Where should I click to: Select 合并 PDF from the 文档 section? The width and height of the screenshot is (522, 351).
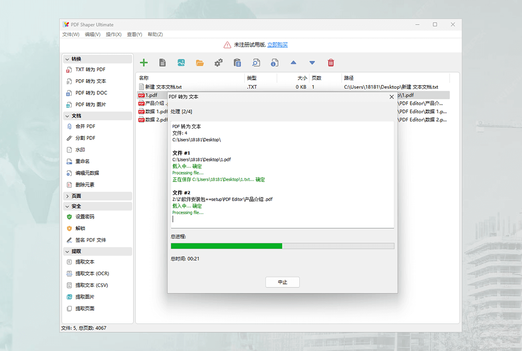(86, 126)
